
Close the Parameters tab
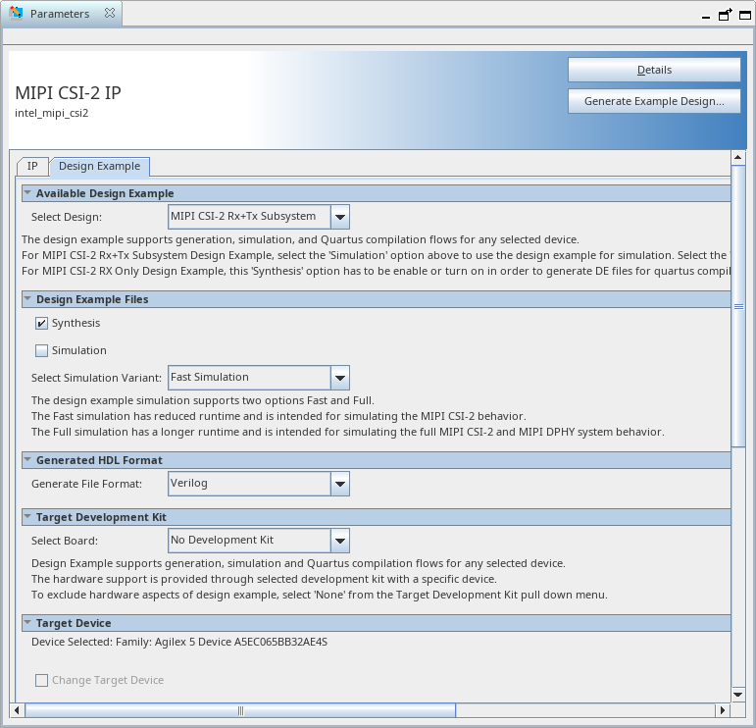[x=110, y=13]
